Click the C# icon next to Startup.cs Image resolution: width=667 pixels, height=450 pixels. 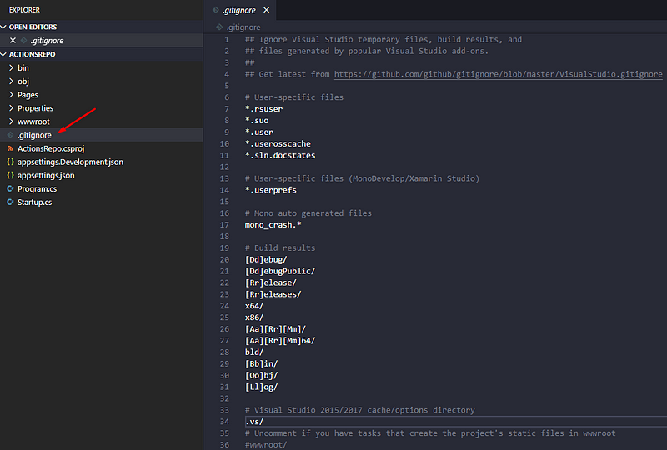point(10,202)
